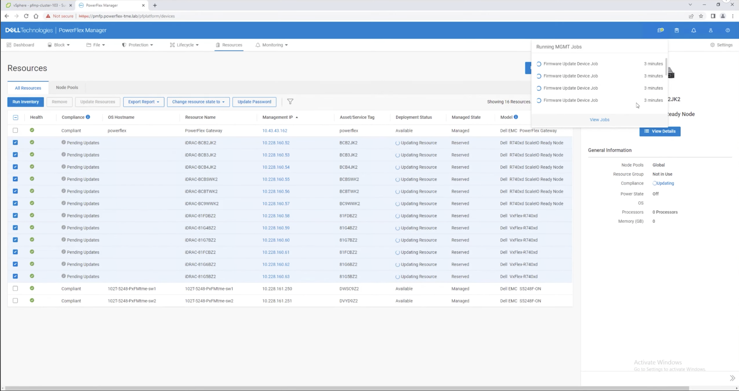Expand the Monitoring menu dropdown
739x391 pixels.
pos(272,45)
